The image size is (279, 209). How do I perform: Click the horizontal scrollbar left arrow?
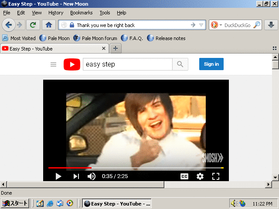click(x=3, y=185)
